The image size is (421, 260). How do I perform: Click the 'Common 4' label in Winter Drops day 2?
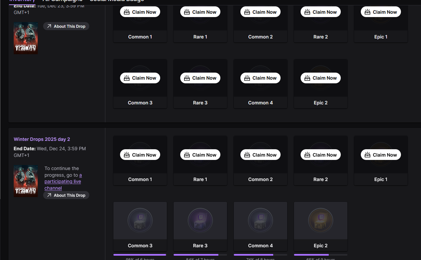[x=260, y=246]
